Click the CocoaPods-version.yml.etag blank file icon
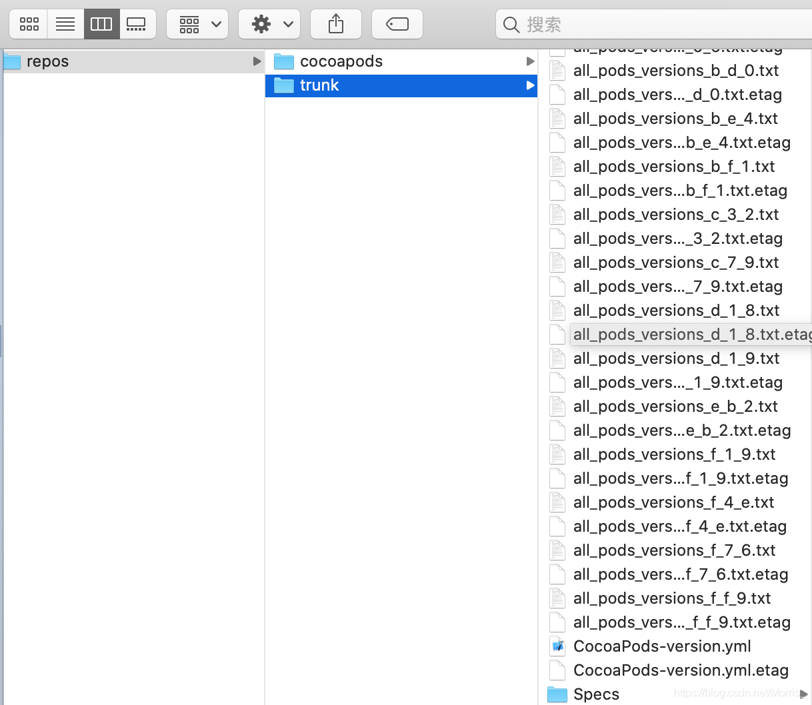The width and height of the screenshot is (812, 705). [x=557, y=670]
